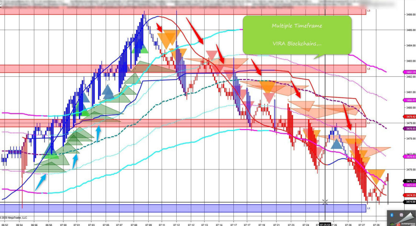This screenshot has width=416, height=226.
Task: Select the purple 3478.65 price marker
Action: coord(410,128)
